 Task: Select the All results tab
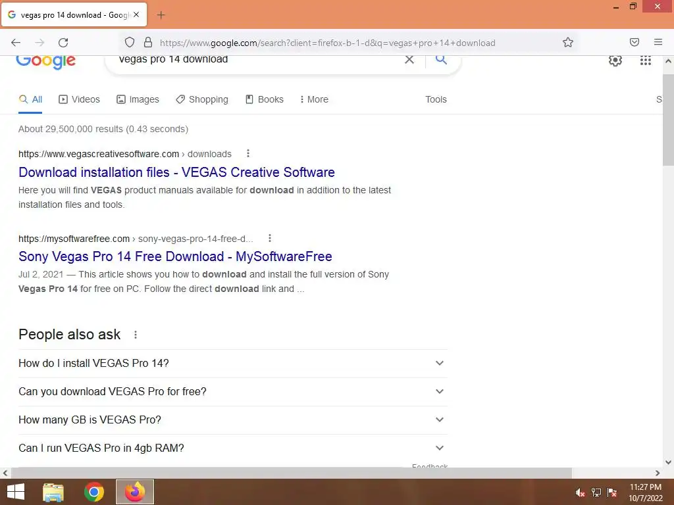[x=30, y=100]
